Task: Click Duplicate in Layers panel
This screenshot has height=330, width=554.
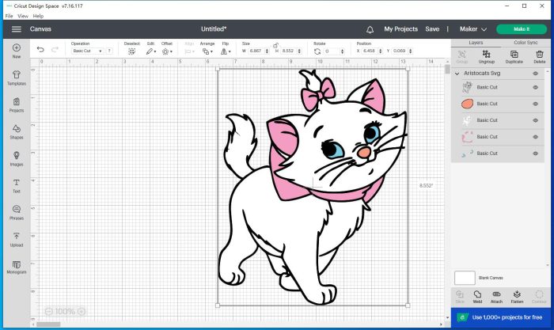Action: coord(514,56)
